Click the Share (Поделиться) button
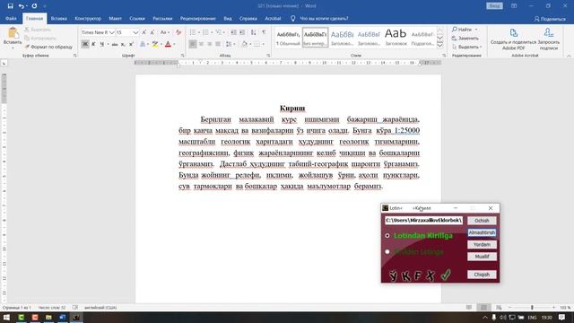 tap(550, 19)
